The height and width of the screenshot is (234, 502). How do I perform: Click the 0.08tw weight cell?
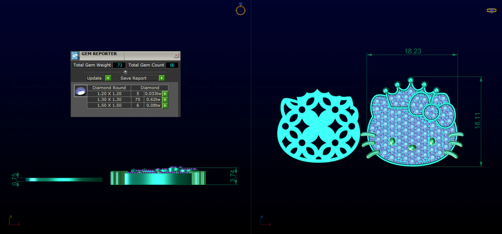click(153, 105)
